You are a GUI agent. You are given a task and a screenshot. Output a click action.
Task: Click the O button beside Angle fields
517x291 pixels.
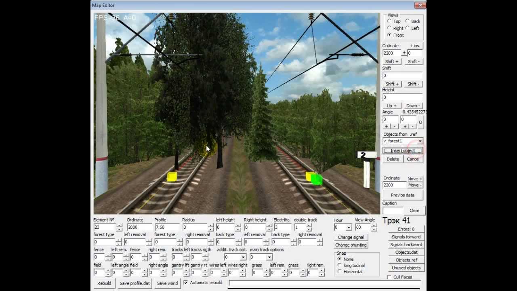[x=420, y=122]
